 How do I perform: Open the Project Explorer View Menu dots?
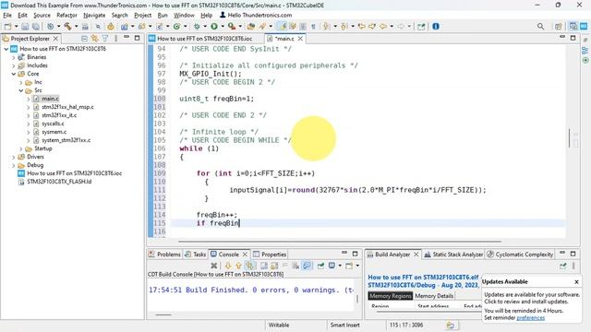(x=115, y=39)
